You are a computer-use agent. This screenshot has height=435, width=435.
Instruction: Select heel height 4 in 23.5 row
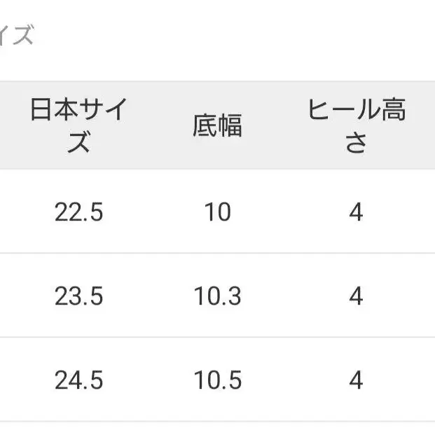tap(356, 296)
